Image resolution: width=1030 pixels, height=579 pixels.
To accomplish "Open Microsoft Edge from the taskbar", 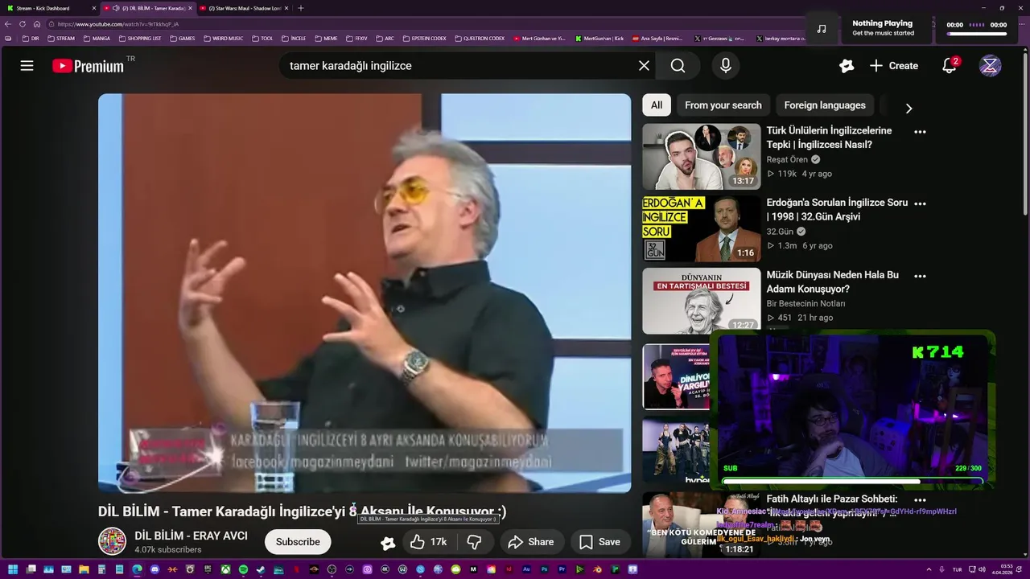I will pyautogui.click(x=137, y=570).
